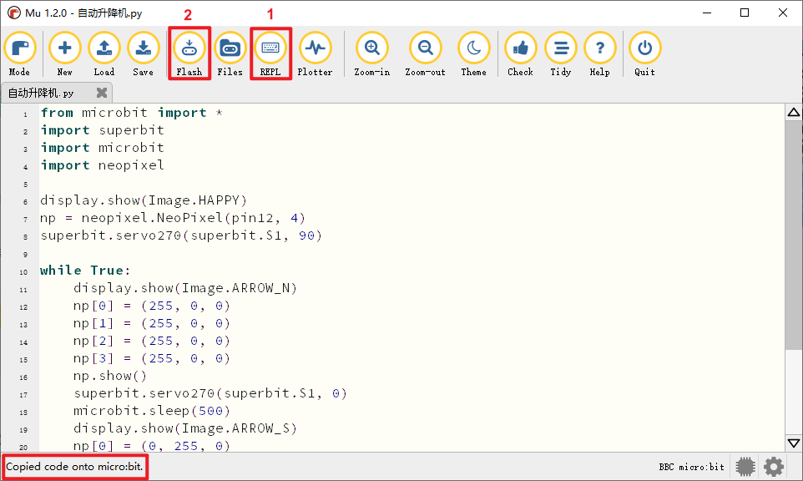Create a New file
The width and height of the screenshot is (803, 481).
click(64, 54)
